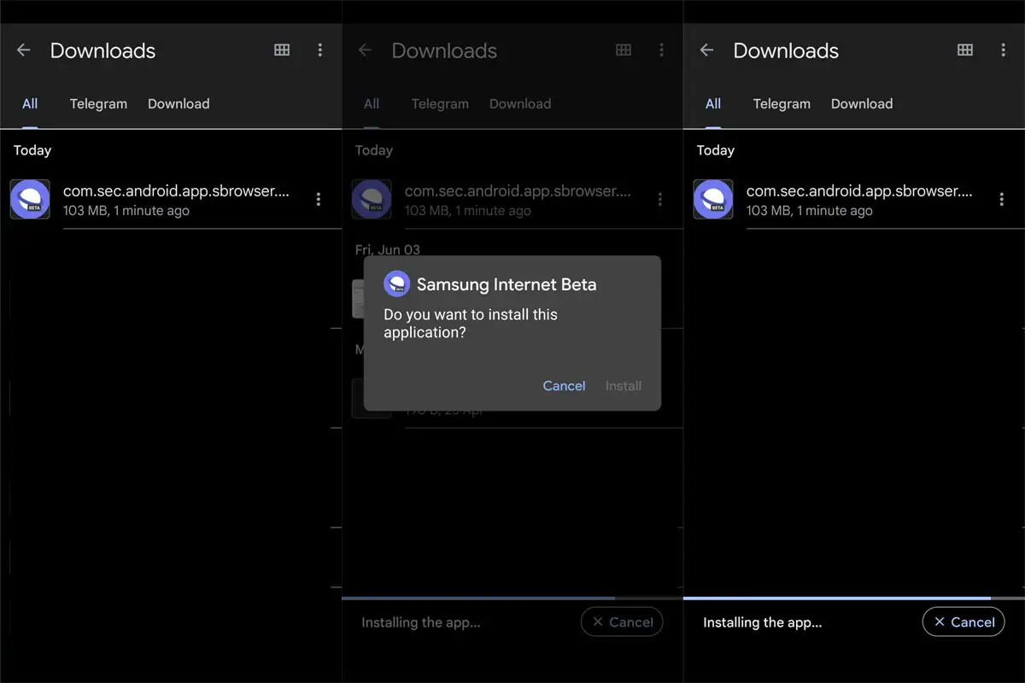Tap back arrow in left Downloads screen
Image resolution: width=1025 pixels, height=683 pixels.
pos(24,50)
